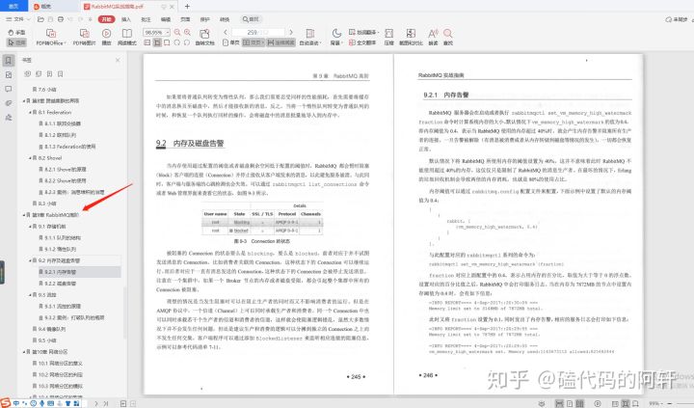Switch to Reading mode

(x=127, y=38)
